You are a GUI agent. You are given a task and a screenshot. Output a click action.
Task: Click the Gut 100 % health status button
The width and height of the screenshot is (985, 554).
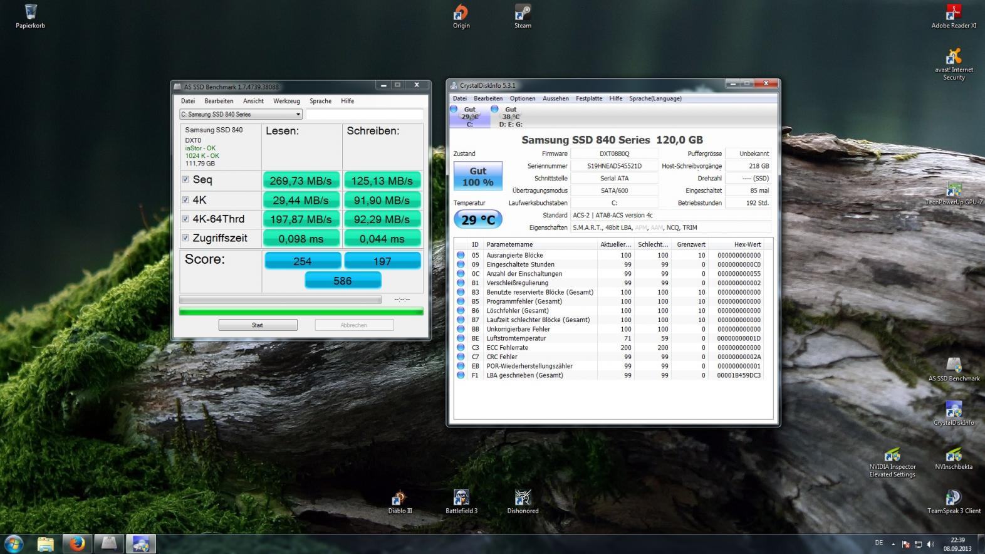point(477,177)
